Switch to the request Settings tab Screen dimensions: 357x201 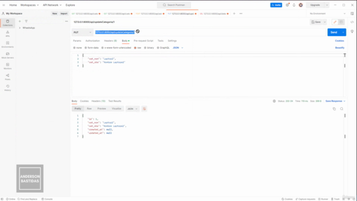coord(172,41)
